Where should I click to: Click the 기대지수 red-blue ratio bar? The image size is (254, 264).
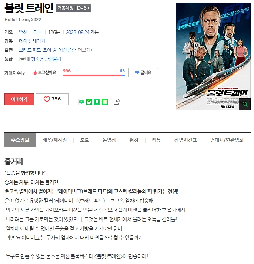[x=94, y=75]
